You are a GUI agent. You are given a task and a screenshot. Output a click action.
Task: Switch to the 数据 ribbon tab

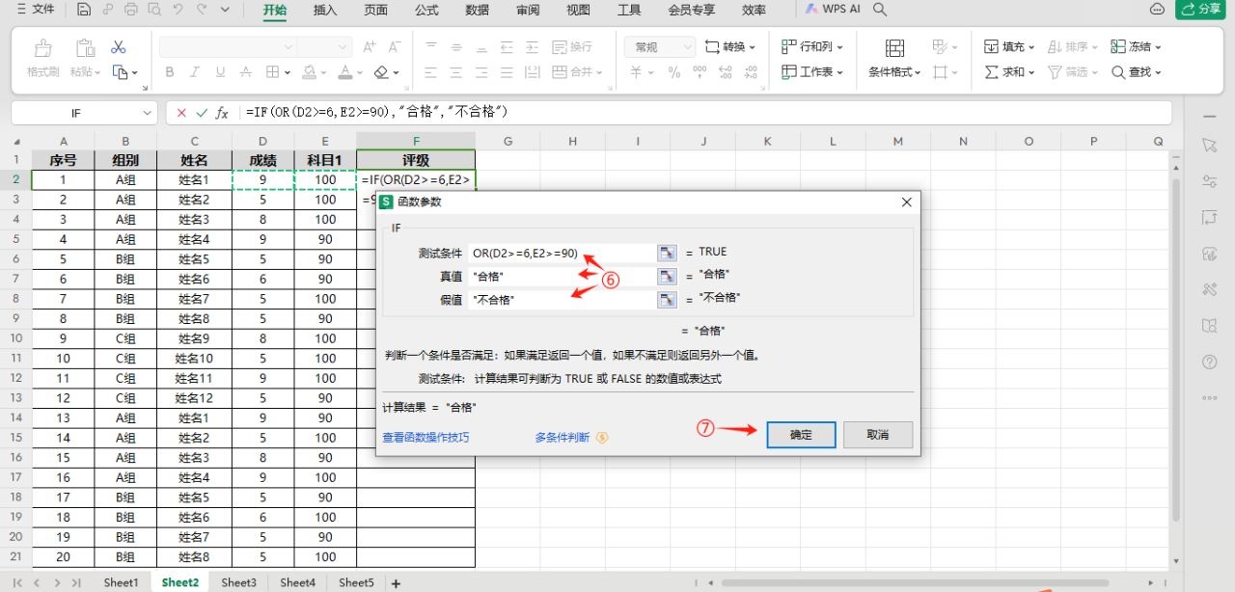click(477, 10)
